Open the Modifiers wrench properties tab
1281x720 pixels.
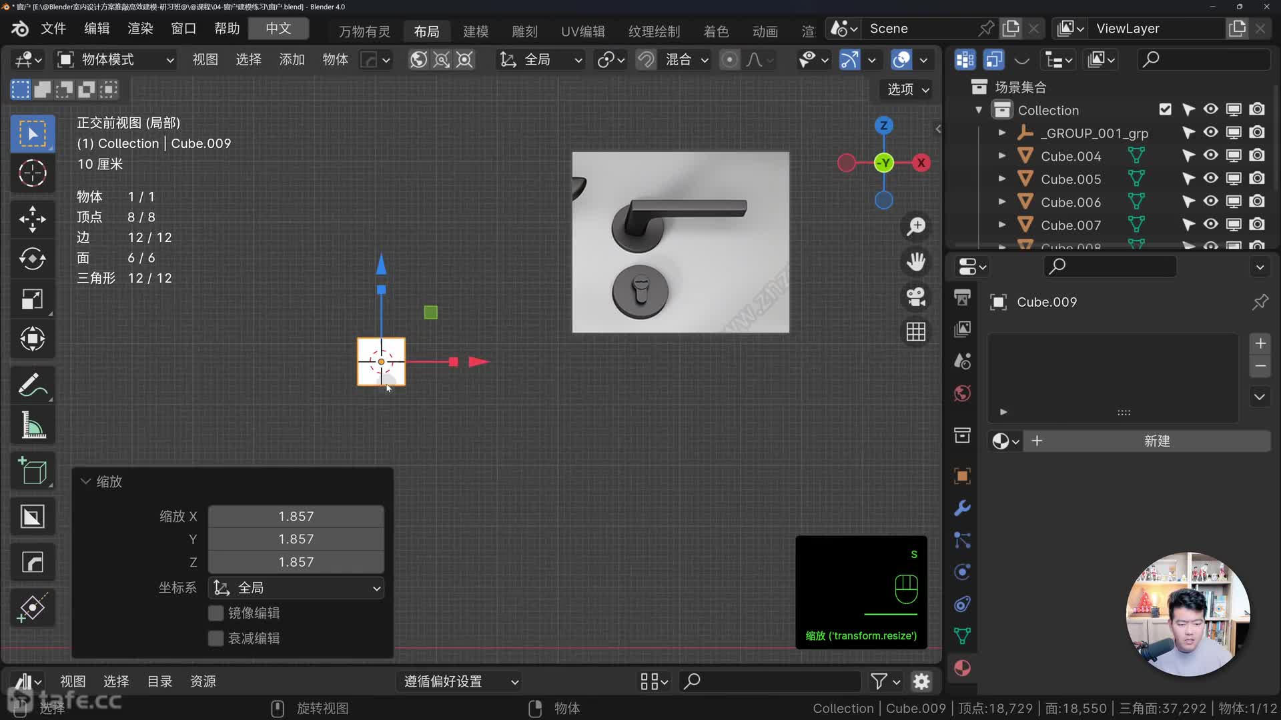tap(962, 508)
